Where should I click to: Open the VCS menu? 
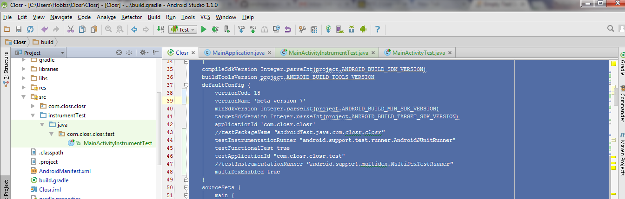click(x=206, y=17)
